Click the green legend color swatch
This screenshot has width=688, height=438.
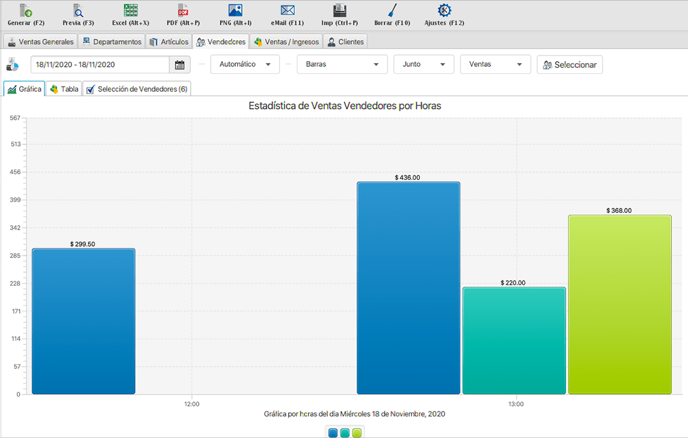click(x=357, y=433)
